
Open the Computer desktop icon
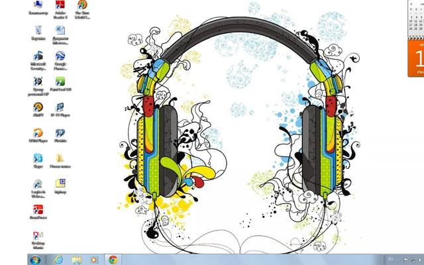pos(38,6)
